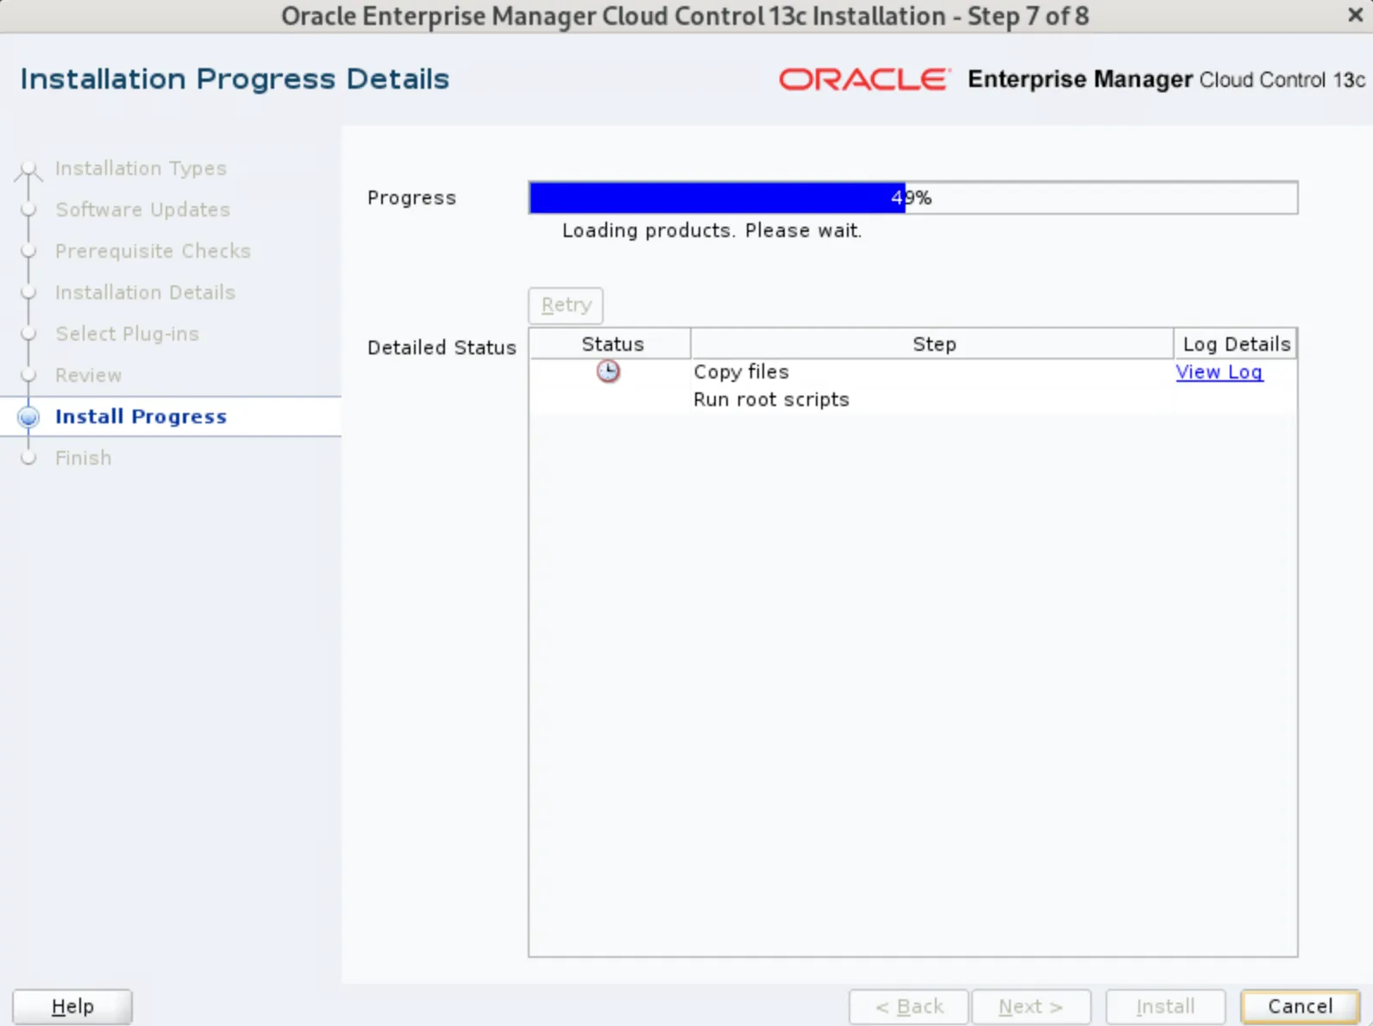Click the Install Progress step bullet icon
The width and height of the screenshot is (1373, 1026).
(28, 417)
